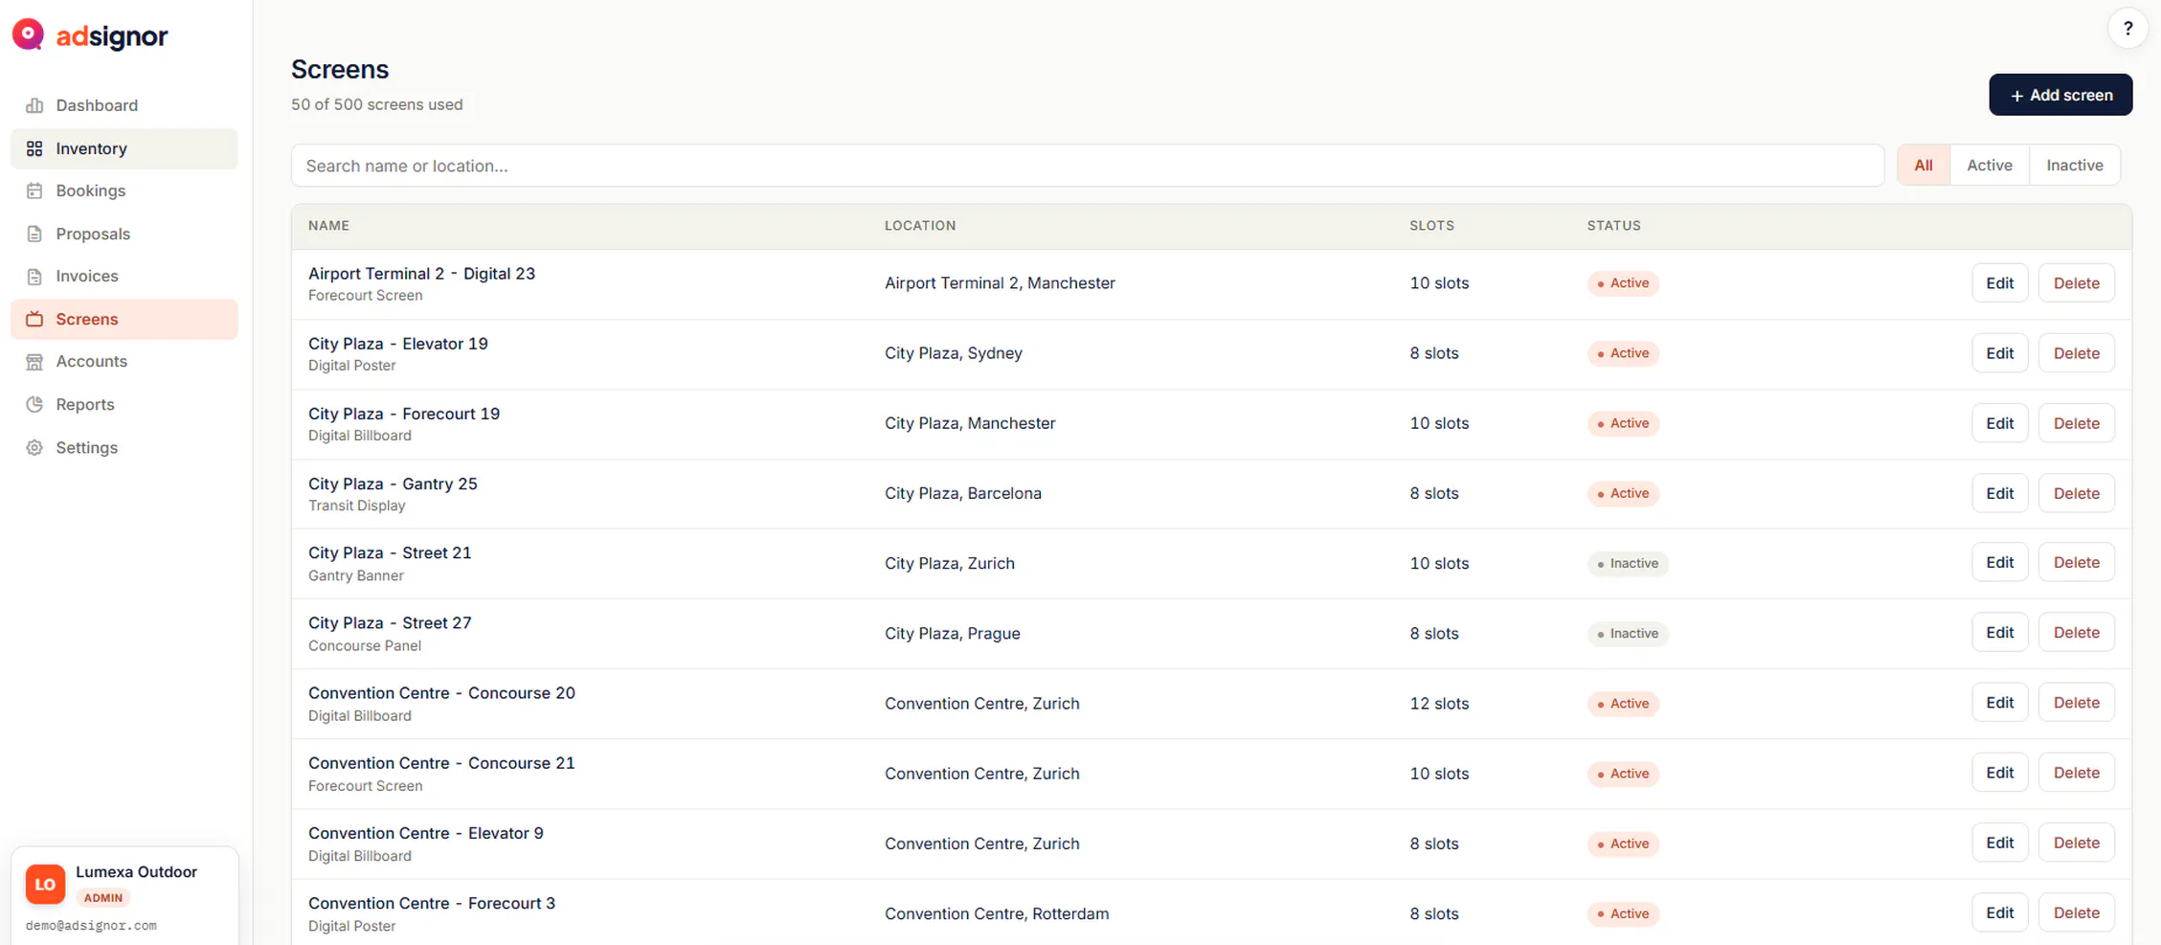Click the LO avatar for Lumexa Outdoor
Screen dimensions: 2161x945
[45, 884]
